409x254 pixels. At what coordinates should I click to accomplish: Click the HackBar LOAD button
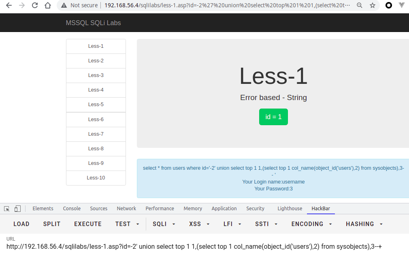pyautogui.click(x=21, y=224)
